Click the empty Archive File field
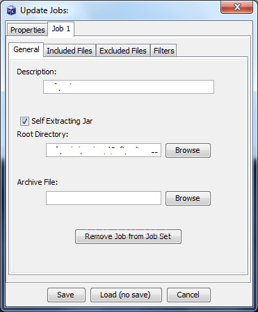258x312 pixels. pos(104,198)
